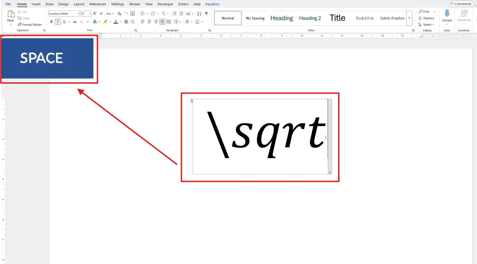
Task: Apply the No Spacing style
Action: tap(255, 18)
